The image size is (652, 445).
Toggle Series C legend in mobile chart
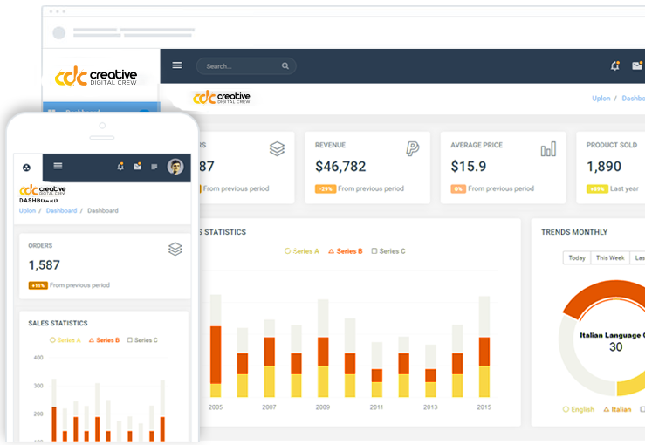click(x=142, y=340)
